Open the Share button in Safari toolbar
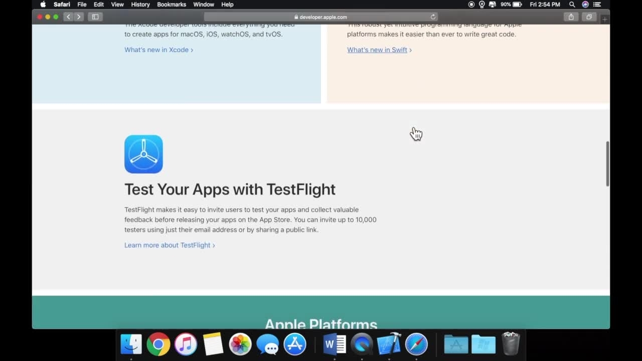 [x=571, y=17]
